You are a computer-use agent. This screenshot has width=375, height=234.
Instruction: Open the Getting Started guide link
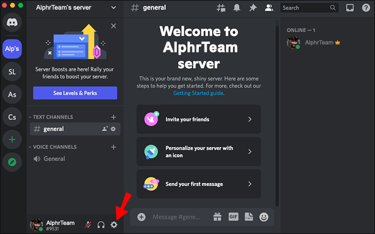[x=198, y=93]
